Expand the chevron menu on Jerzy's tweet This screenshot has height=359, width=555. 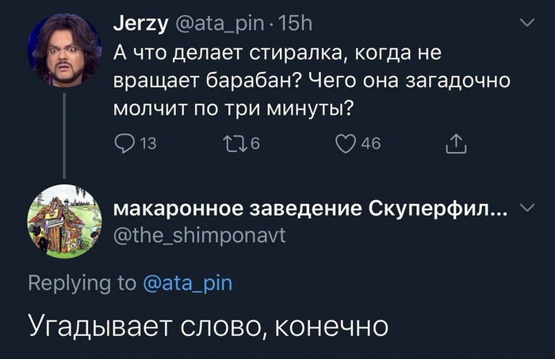click(527, 23)
